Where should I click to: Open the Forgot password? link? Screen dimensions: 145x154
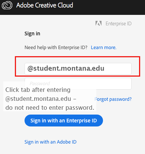(x=113, y=99)
